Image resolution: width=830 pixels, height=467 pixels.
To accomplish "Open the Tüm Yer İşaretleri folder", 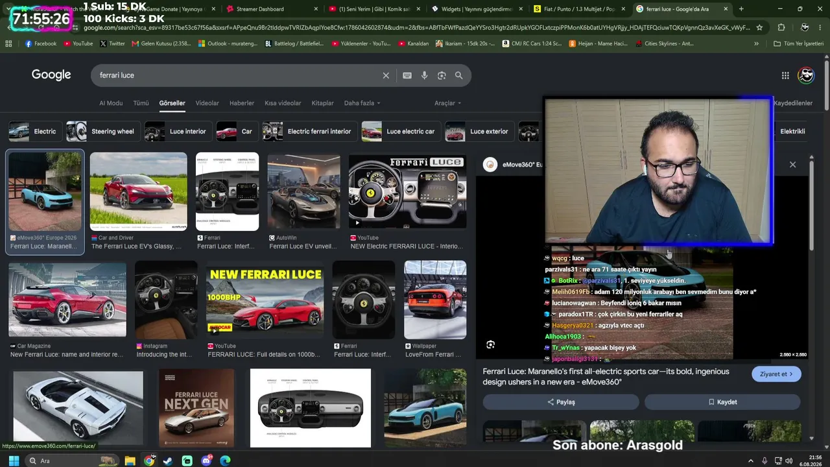I will (x=798, y=43).
